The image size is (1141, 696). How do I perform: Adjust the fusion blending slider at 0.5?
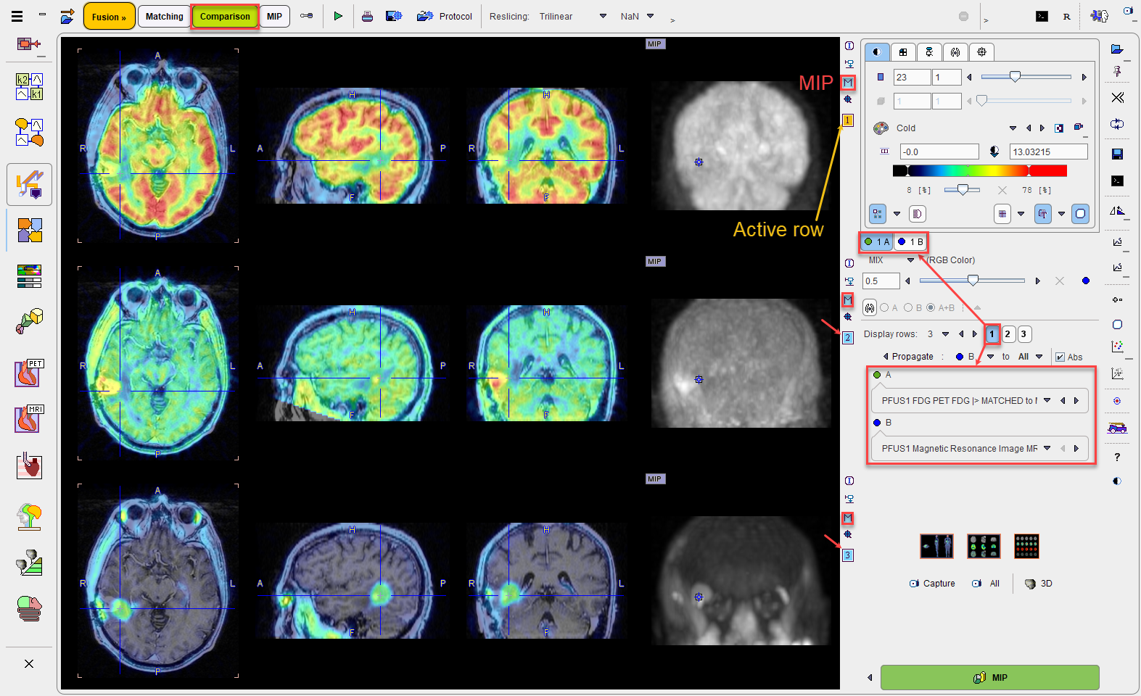coord(973,281)
